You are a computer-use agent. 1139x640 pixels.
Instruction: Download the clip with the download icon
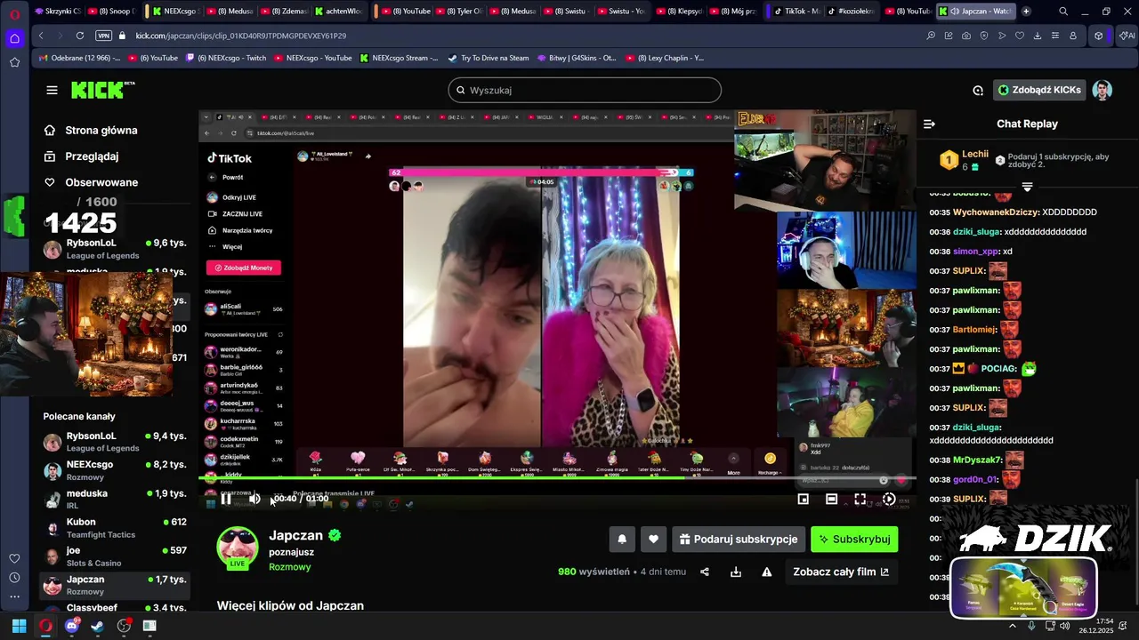(736, 572)
